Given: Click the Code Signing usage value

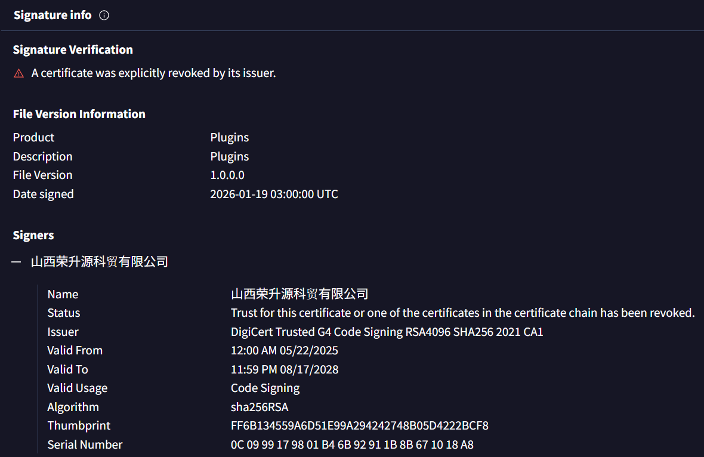Looking at the screenshot, I should pyautogui.click(x=265, y=388).
